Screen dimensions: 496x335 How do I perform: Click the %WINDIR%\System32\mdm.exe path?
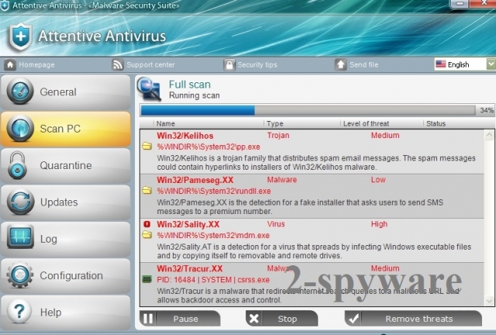pyautogui.click(x=213, y=235)
